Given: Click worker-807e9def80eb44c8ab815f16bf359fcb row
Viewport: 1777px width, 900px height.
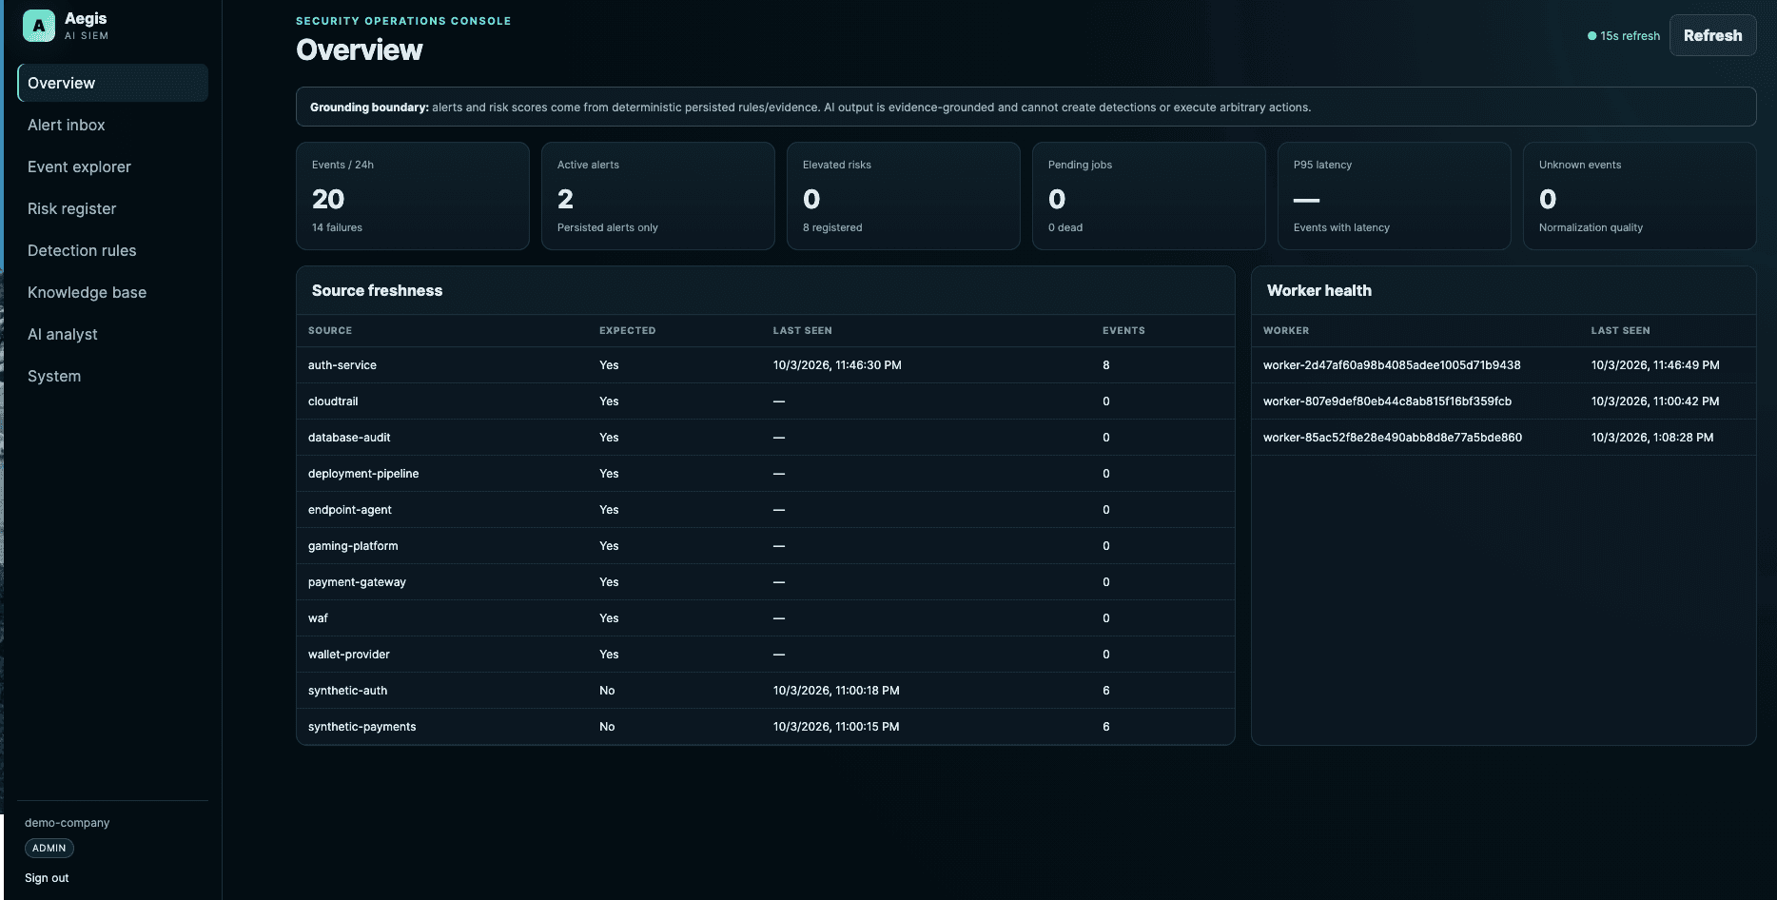Looking at the screenshot, I should pos(1503,401).
